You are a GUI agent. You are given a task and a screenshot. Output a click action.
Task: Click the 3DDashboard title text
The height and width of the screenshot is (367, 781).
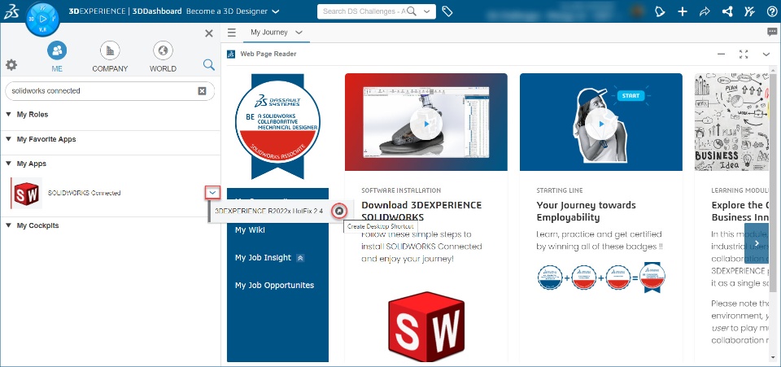pyautogui.click(x=157, y=11)
